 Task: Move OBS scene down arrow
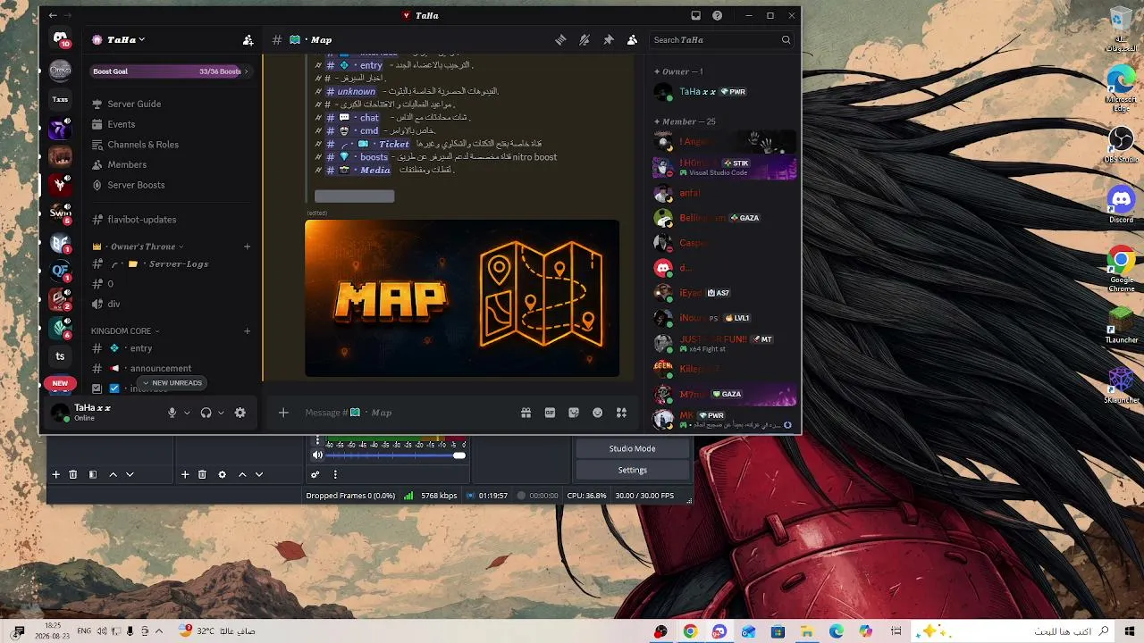coord(130,475)
